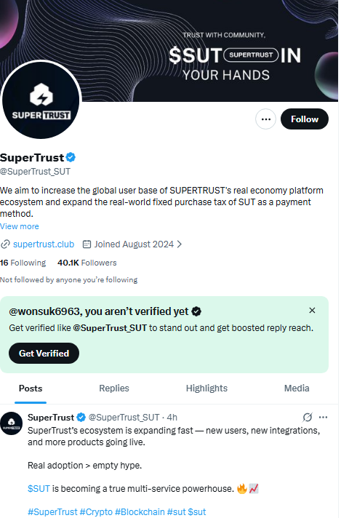Select the Media tab
The width and height of the screenshot is (349, 518).
297,388
